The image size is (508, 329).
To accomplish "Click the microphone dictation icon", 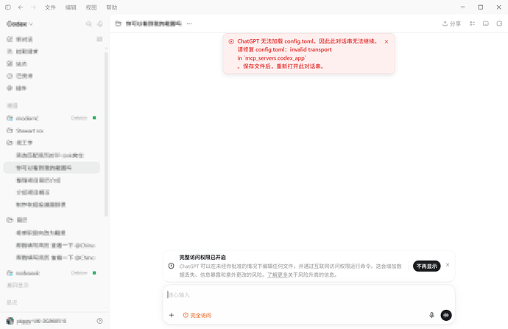I will [431, 315].
